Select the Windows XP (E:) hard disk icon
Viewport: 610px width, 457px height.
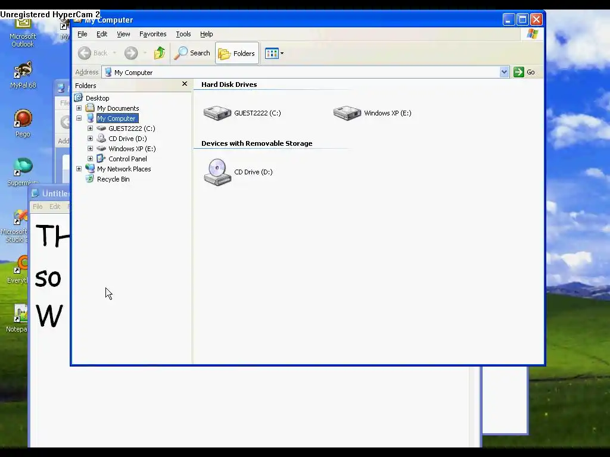[347, 113]
